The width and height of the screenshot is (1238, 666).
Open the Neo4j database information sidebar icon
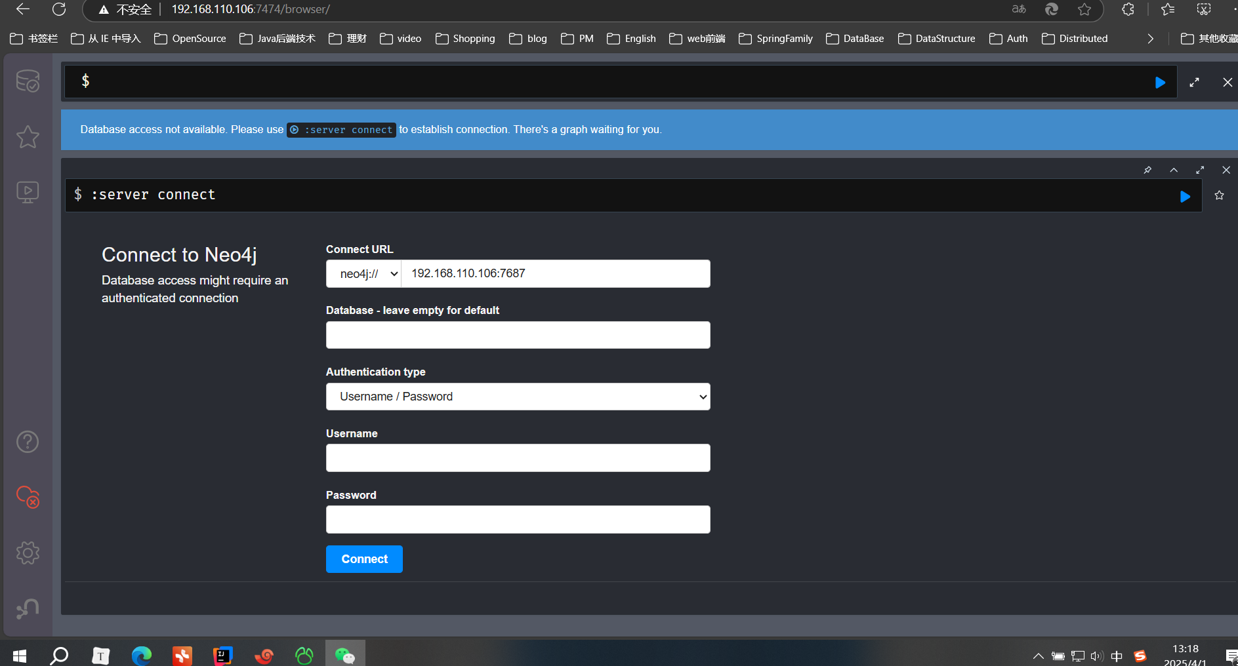pyautogui.click(x=28, y=81)
